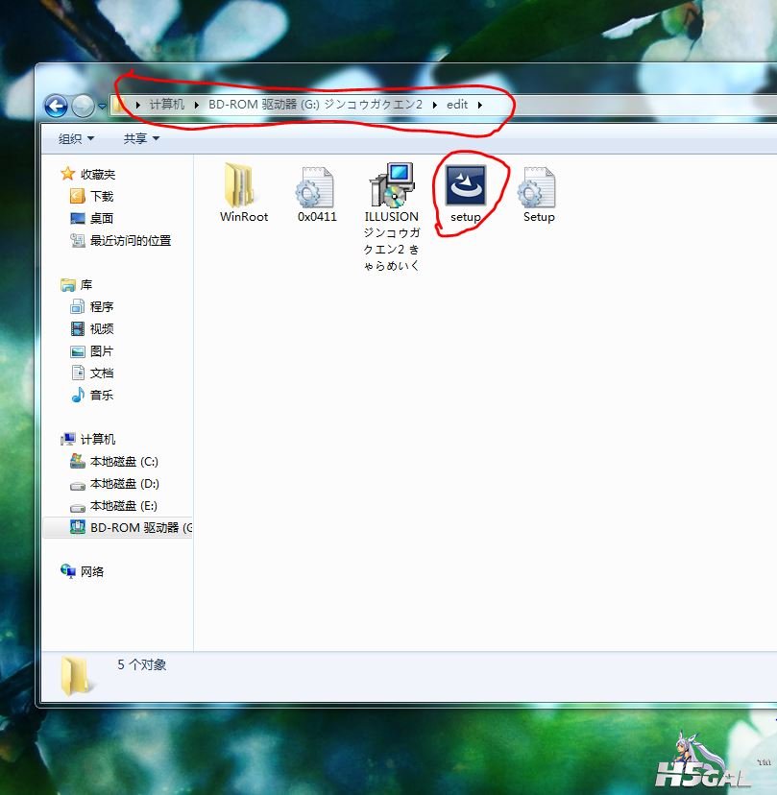Image resolution: width=777 pixels, height=795 pixels.
Task: Click the edit breadcrumb segment
Action: (x=456, y=105)
